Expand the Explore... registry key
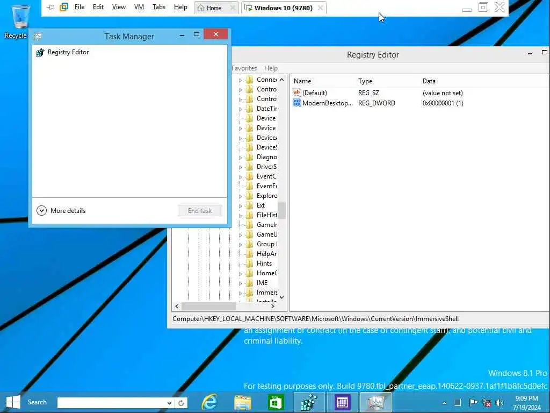This screenshot has height=413, width=550. click(x=240, y=196)
